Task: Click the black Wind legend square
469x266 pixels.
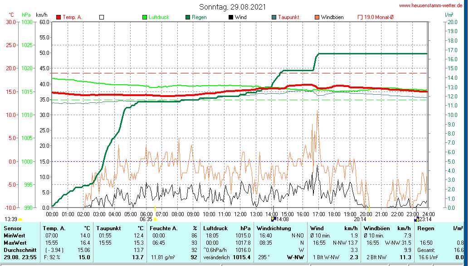Action: (231, 17)
